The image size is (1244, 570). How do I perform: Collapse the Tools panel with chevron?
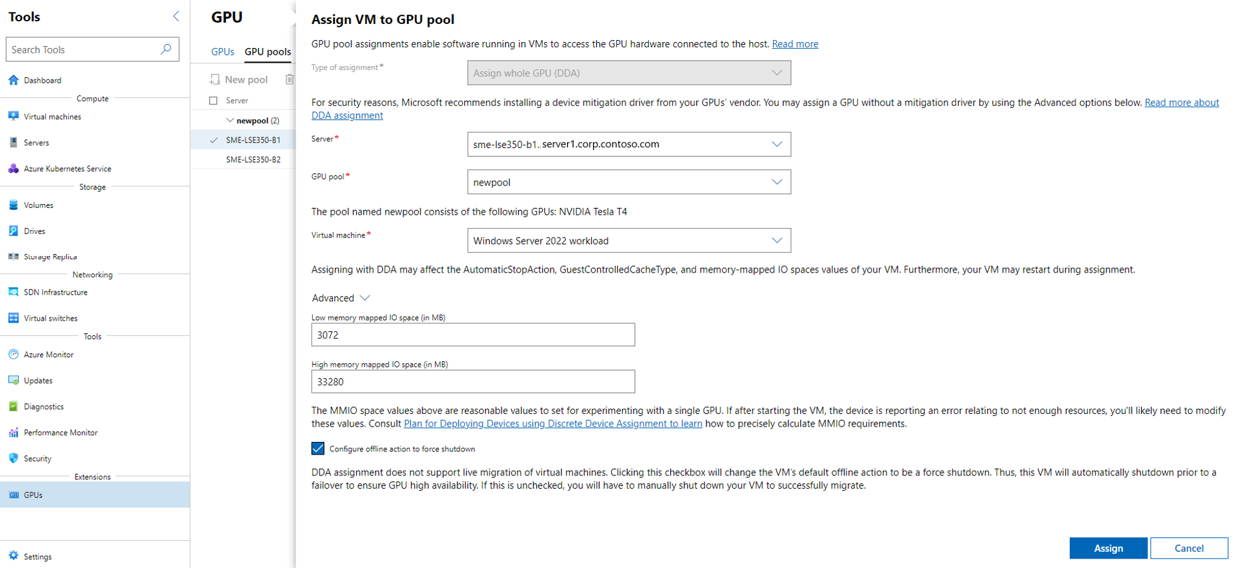pos(176,17)
